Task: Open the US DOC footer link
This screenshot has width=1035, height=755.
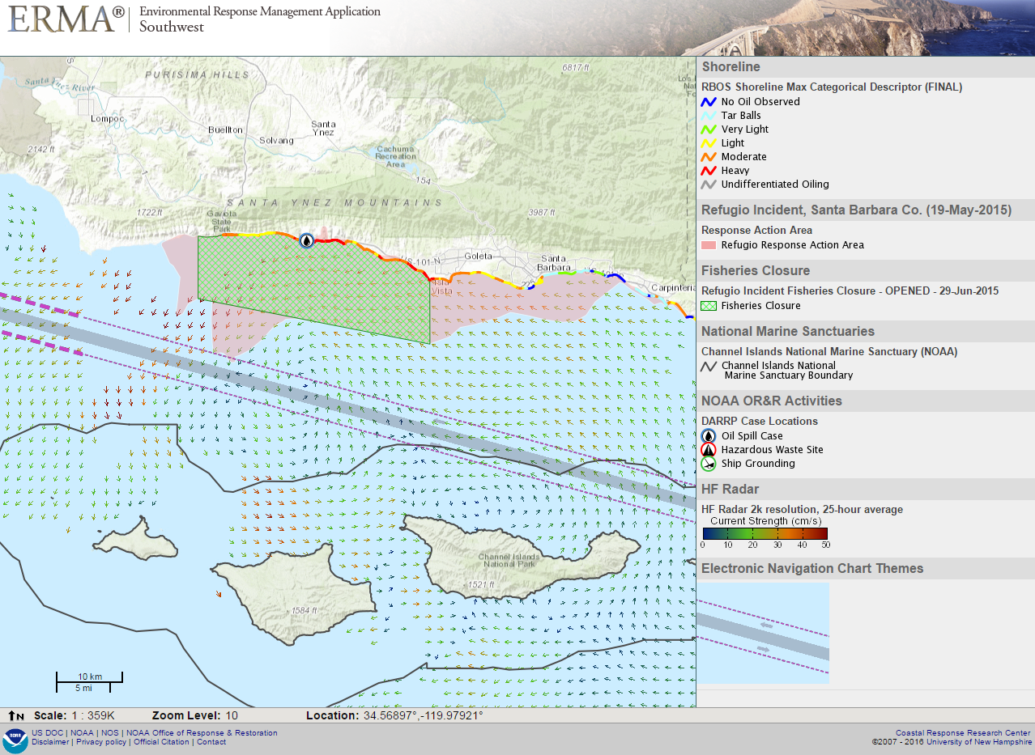Action: click(x=49, y=733)
